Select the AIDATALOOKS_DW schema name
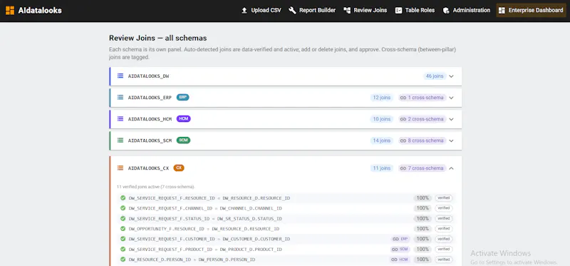 tap(148, 76)
